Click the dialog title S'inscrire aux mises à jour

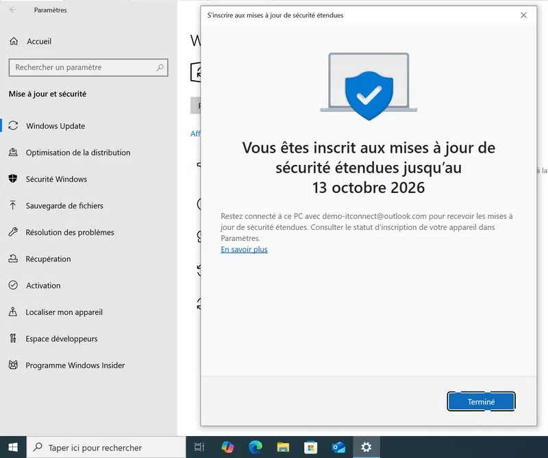tap(275, 15)
